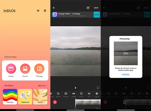Click the 38% processing preview thumbnail
The width and height of the screenshot is (151, 111).
tap(126, 53)
